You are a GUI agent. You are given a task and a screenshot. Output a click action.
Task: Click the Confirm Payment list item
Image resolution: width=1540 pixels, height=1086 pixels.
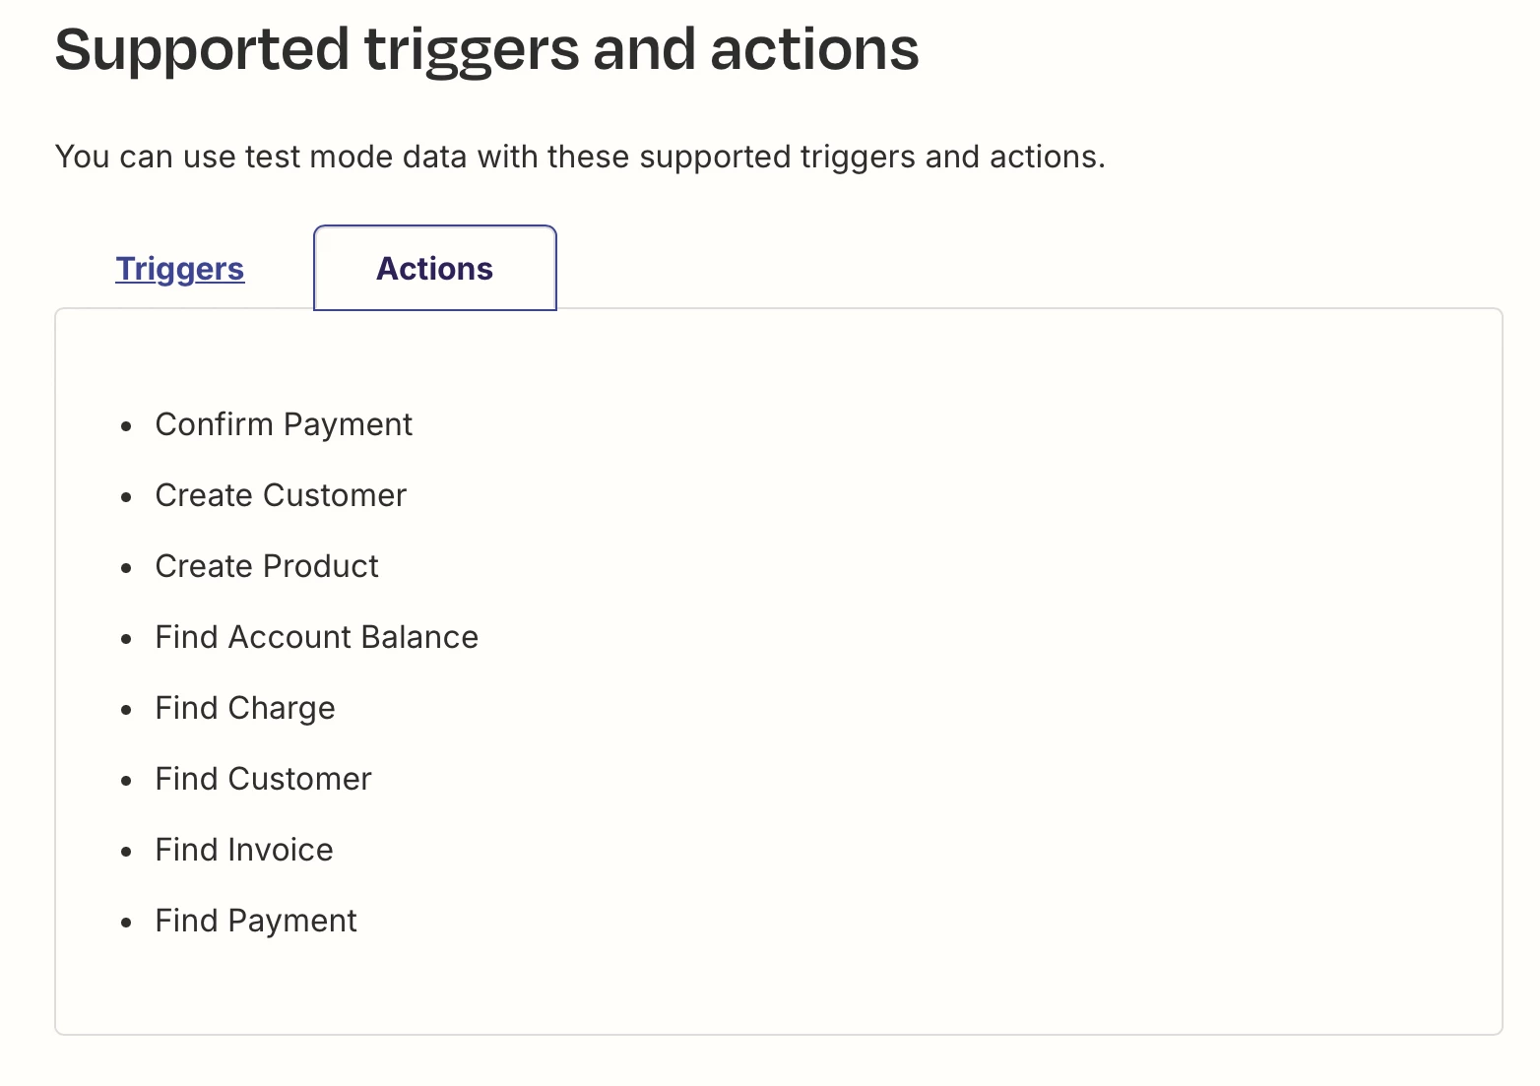[x=284, y=424]
